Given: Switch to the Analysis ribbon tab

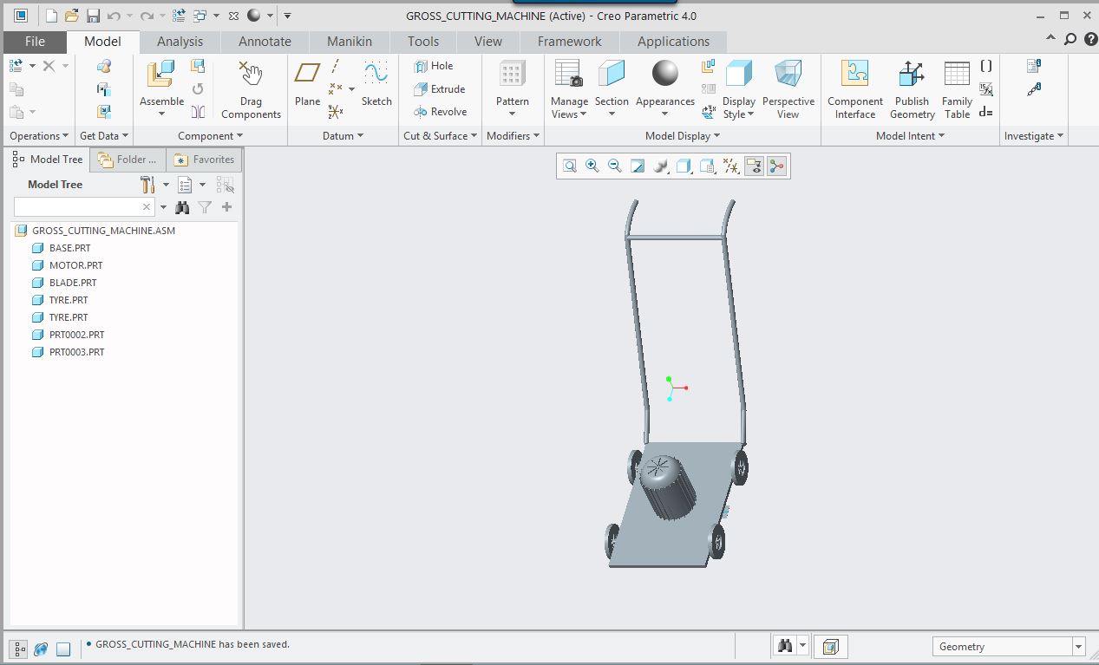Looking at the screenshot, I should click(x=180, y=42).
